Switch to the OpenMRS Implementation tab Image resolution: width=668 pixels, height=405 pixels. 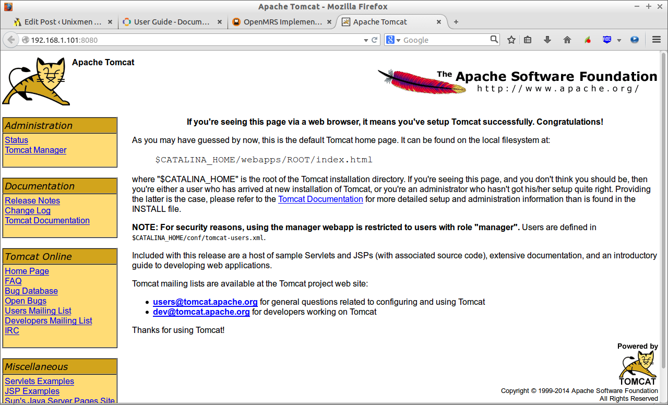pyautogui.click(x=282, y=22)
